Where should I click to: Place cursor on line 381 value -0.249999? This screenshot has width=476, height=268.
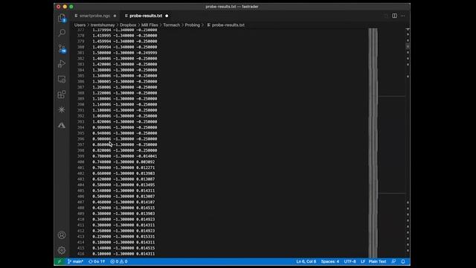tap(147, 53)
